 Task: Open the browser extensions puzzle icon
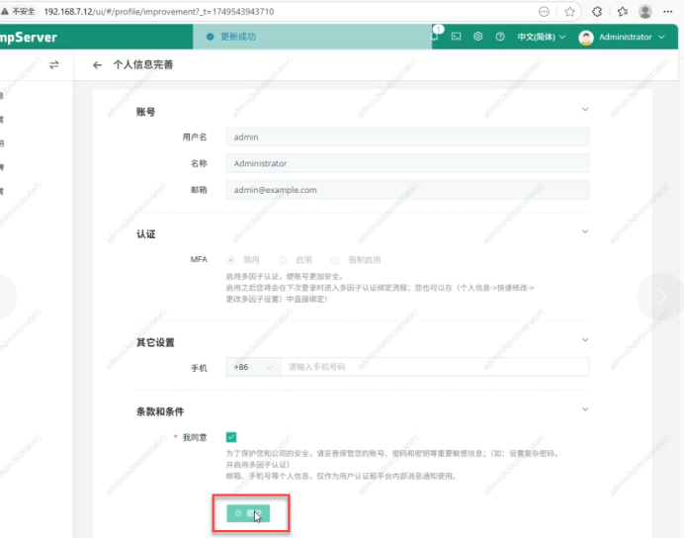[x=597, y=11]
